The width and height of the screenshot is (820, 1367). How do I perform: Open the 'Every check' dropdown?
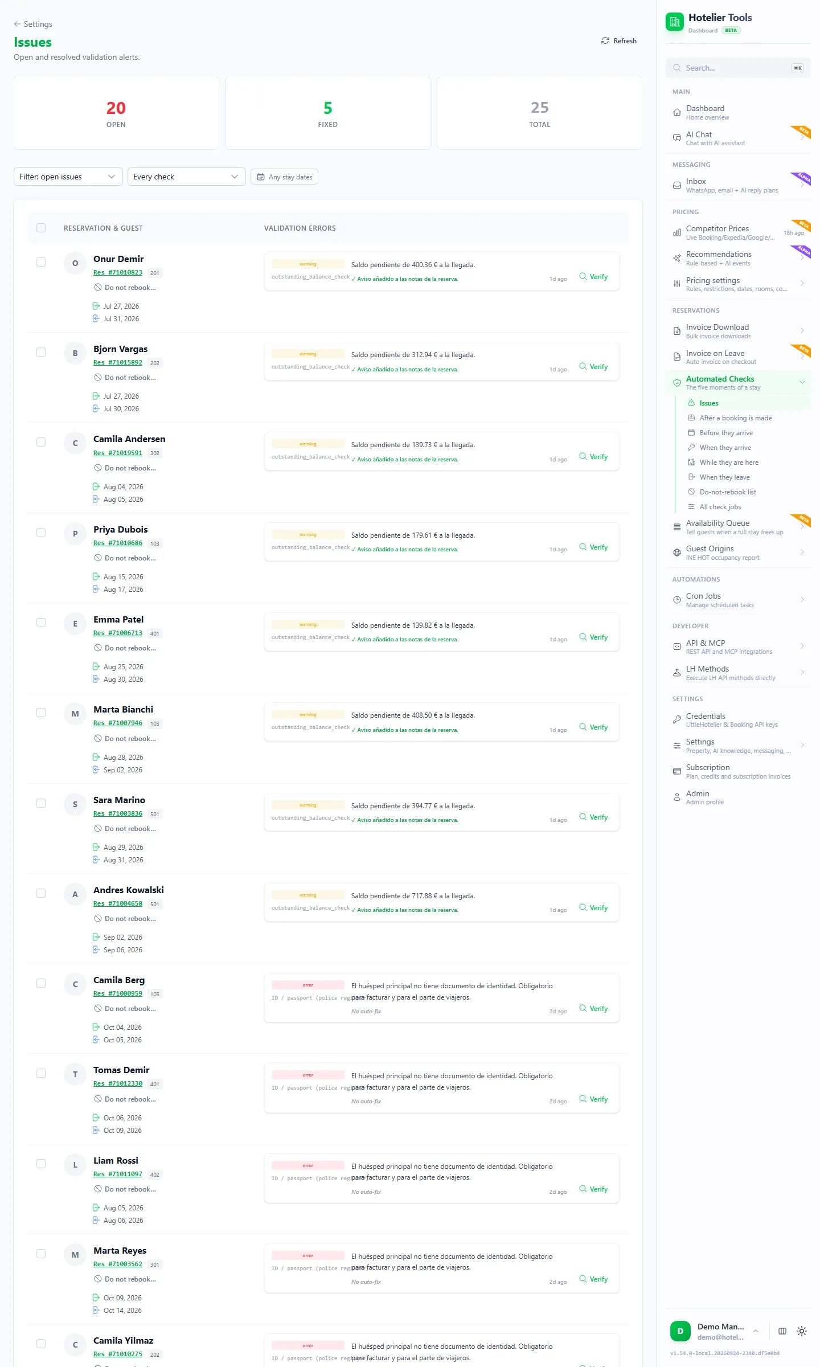coord(187,177)
